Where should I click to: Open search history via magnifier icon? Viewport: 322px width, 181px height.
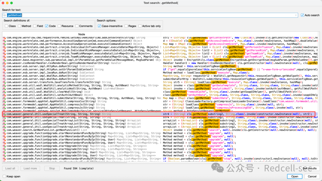pyautogui.click(x=4, y=15)
